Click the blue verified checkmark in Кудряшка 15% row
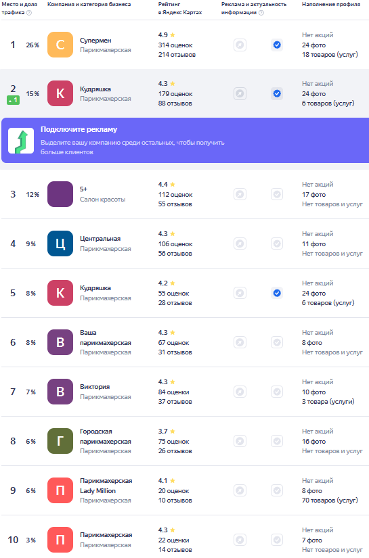369x558 pixels. 277,93
